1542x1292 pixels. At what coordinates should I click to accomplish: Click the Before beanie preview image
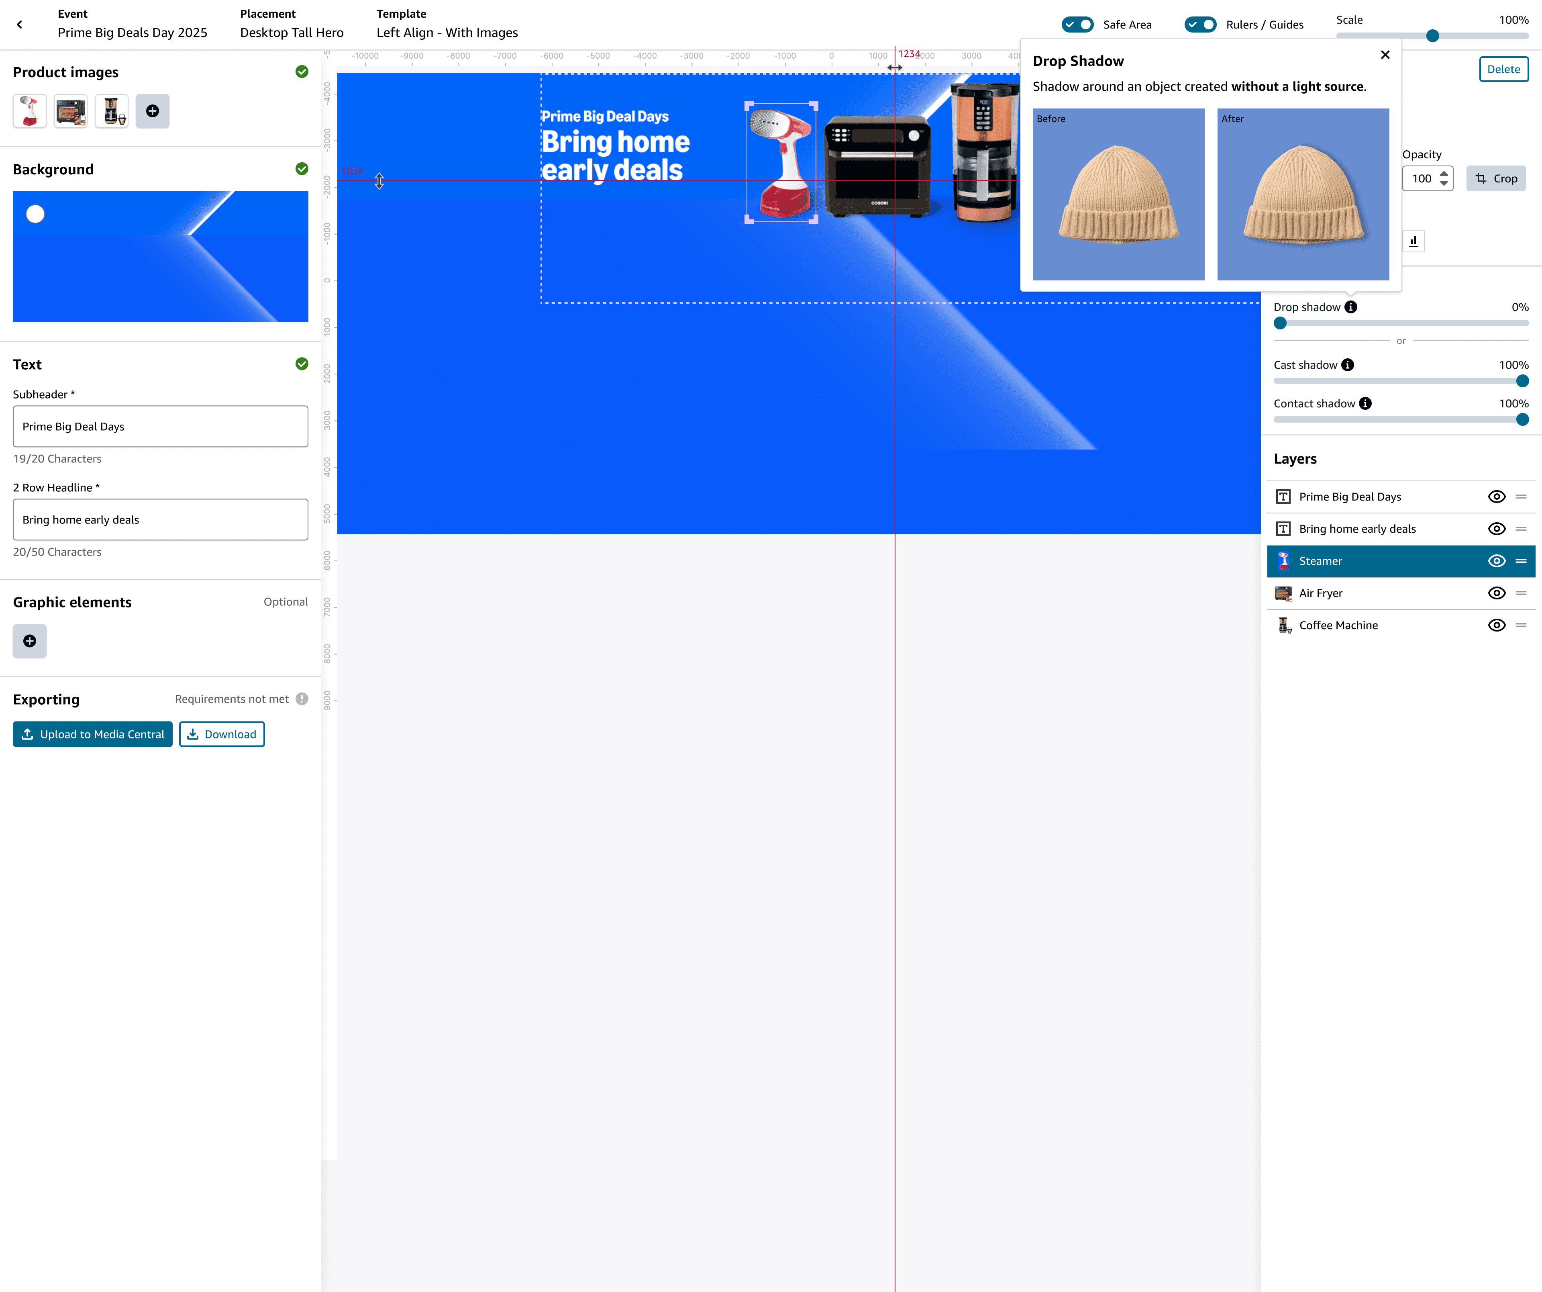pos(1118,195)
